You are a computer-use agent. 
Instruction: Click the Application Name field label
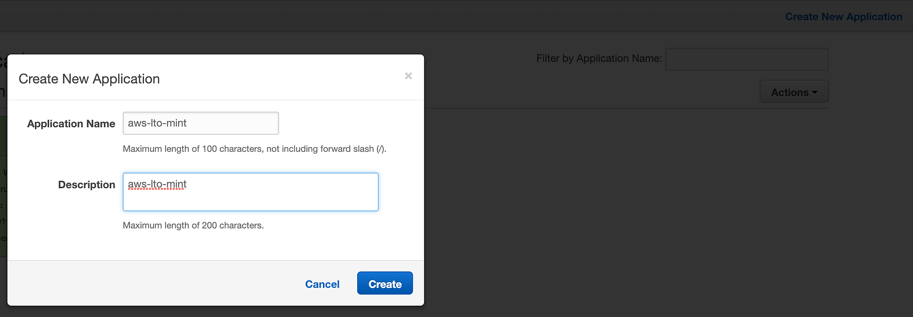(71, 124)
